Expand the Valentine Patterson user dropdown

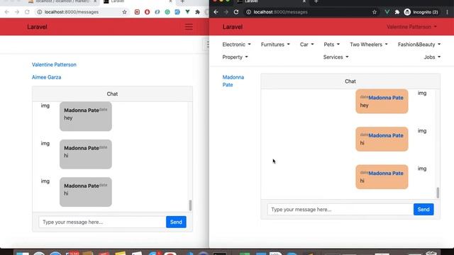(411, 27)
